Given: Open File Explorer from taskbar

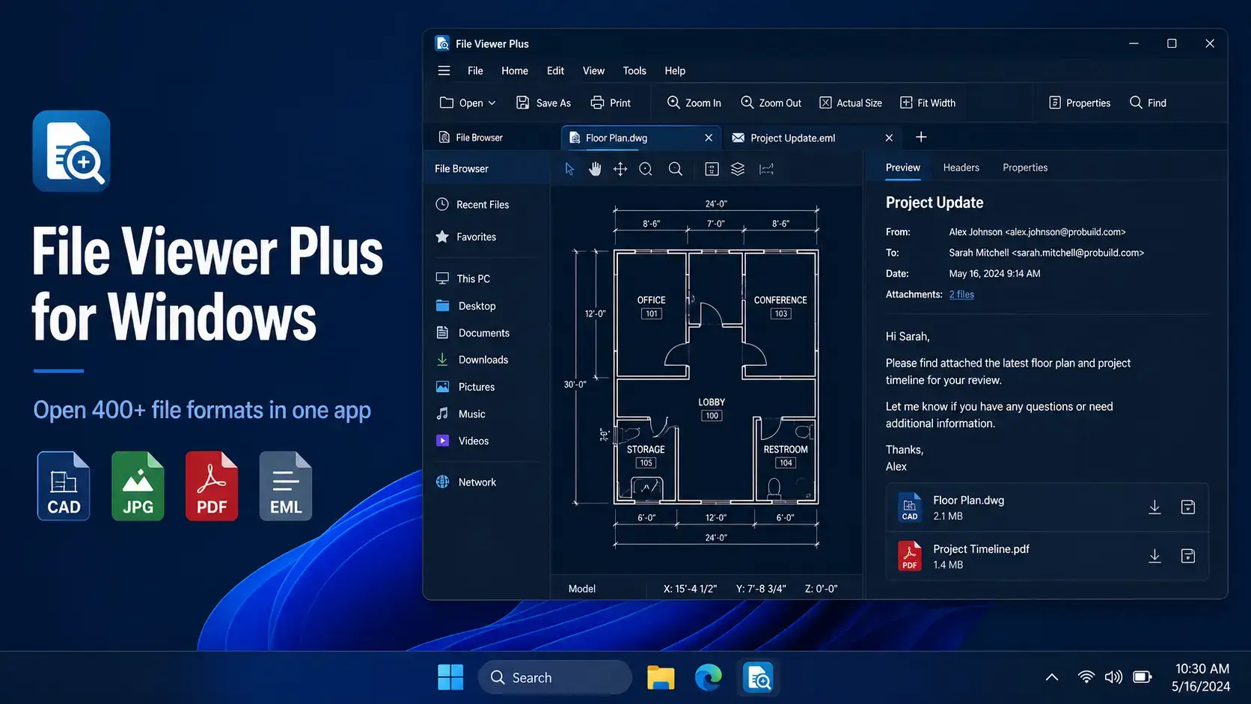Looking at the screenshot, I should (661, 677).
